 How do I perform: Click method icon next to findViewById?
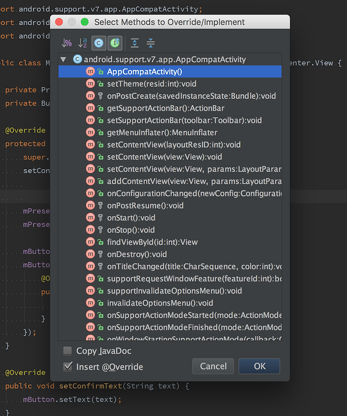coord(91,242)
